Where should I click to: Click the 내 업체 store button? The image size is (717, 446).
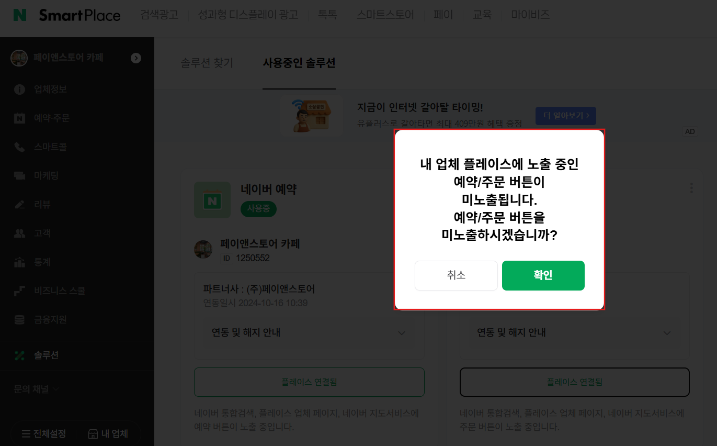[108, 434]
